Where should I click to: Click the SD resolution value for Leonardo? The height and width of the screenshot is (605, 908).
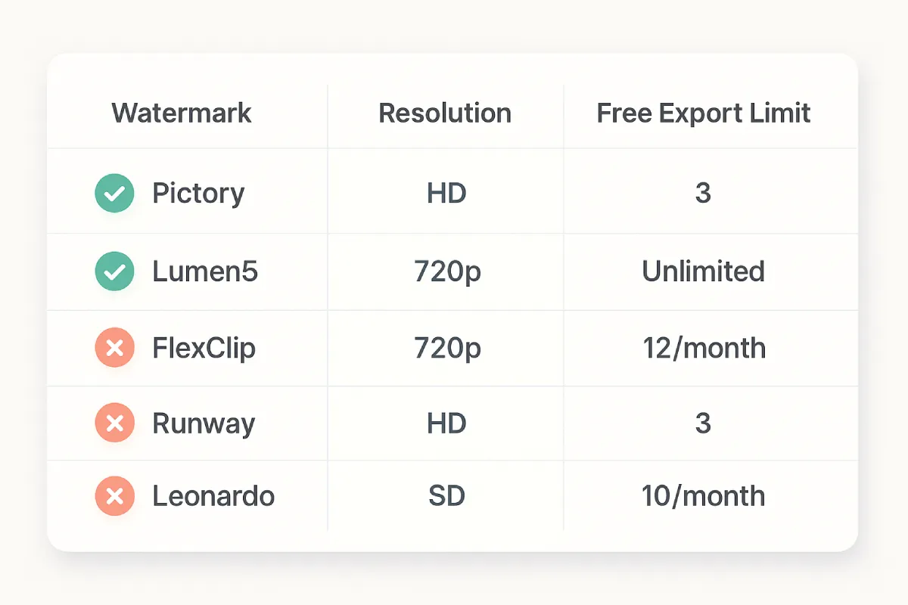click(x=446, y=496)
